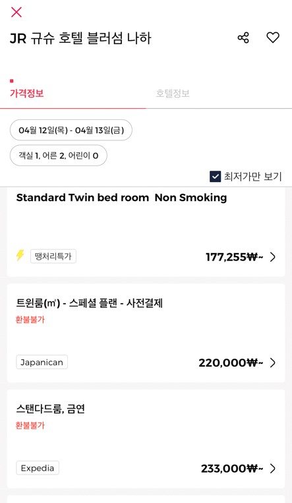292x503 pixels.
Task: Expand the 220,000₩ Japanican offer arrow
Action: (273, 363)
